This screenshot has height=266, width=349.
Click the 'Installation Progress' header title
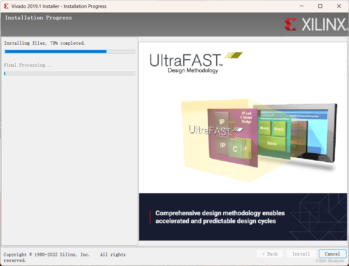click(x=38, y=18)
